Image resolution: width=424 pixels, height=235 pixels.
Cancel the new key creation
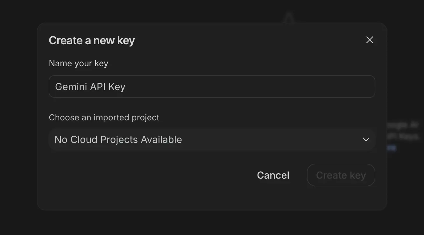click(273, 175)
